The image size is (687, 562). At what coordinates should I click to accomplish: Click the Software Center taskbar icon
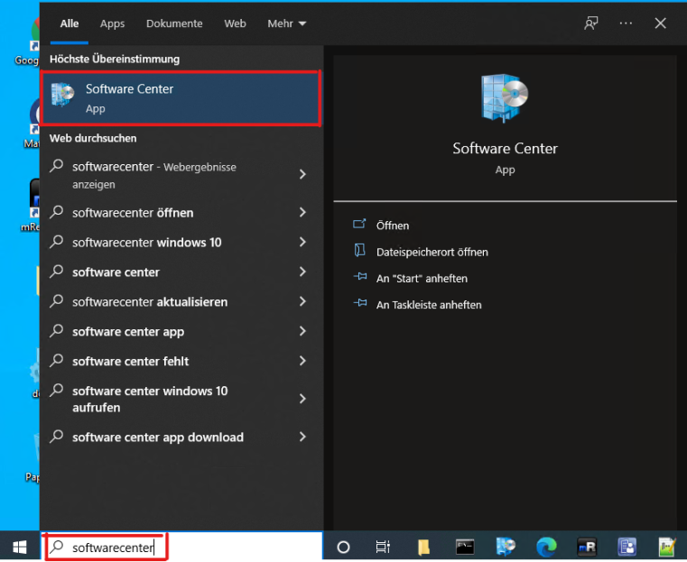(x=506, y=547)
